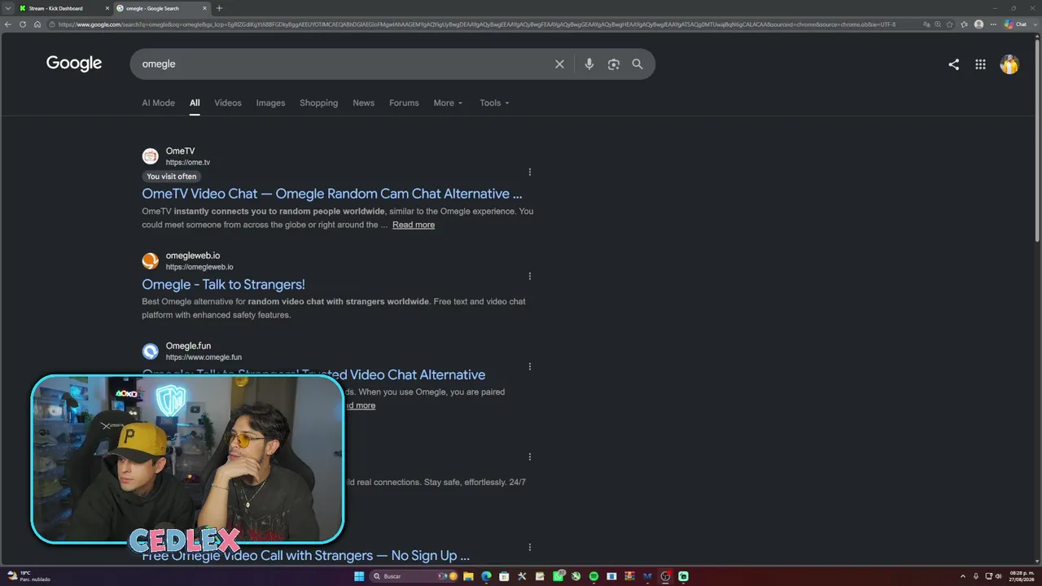Screen dimensions: 1042x586
Task: Click the Google logo
Action: [74, 63]
